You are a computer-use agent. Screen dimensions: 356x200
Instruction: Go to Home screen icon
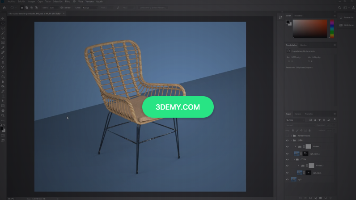click(x=4, y=8)
